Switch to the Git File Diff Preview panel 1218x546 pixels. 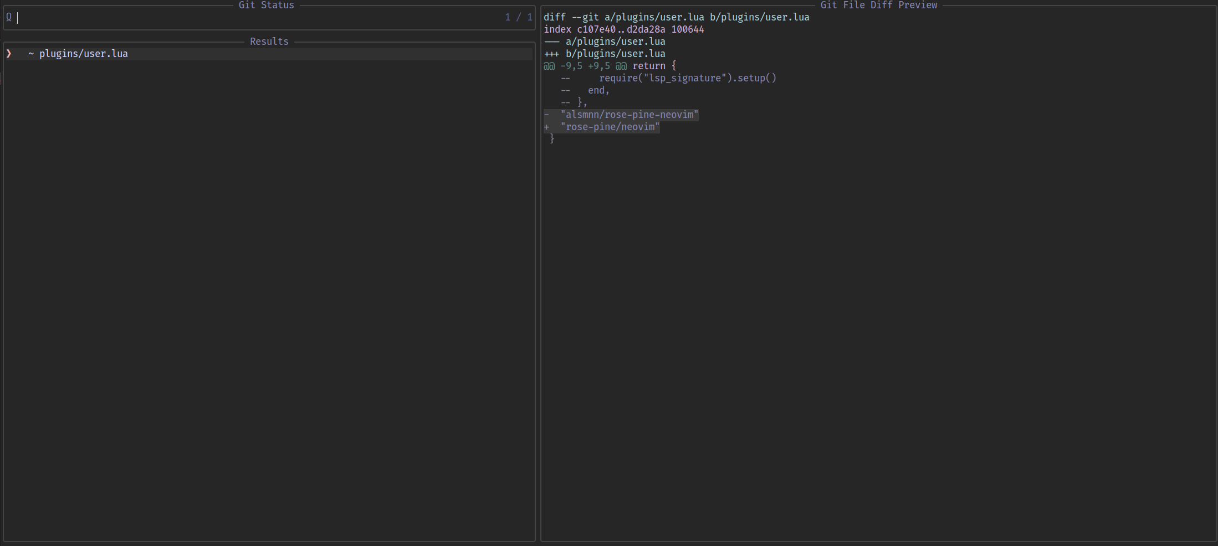879,5
